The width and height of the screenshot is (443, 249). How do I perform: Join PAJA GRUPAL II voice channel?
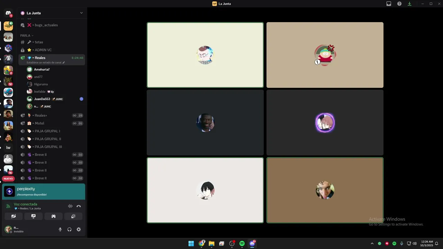[52, 139]
